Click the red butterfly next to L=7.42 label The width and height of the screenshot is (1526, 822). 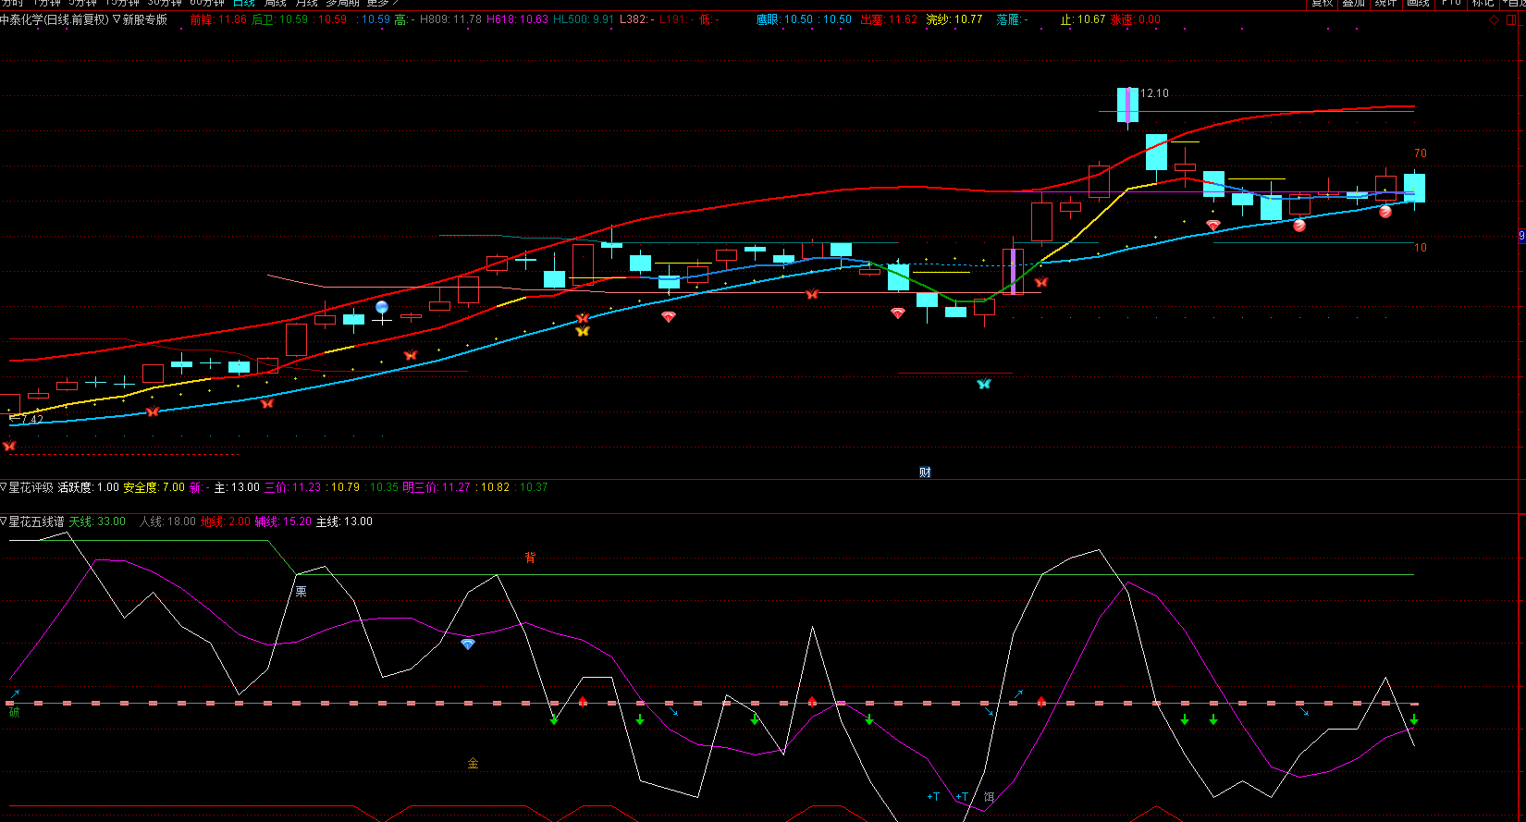pos(9,446)
